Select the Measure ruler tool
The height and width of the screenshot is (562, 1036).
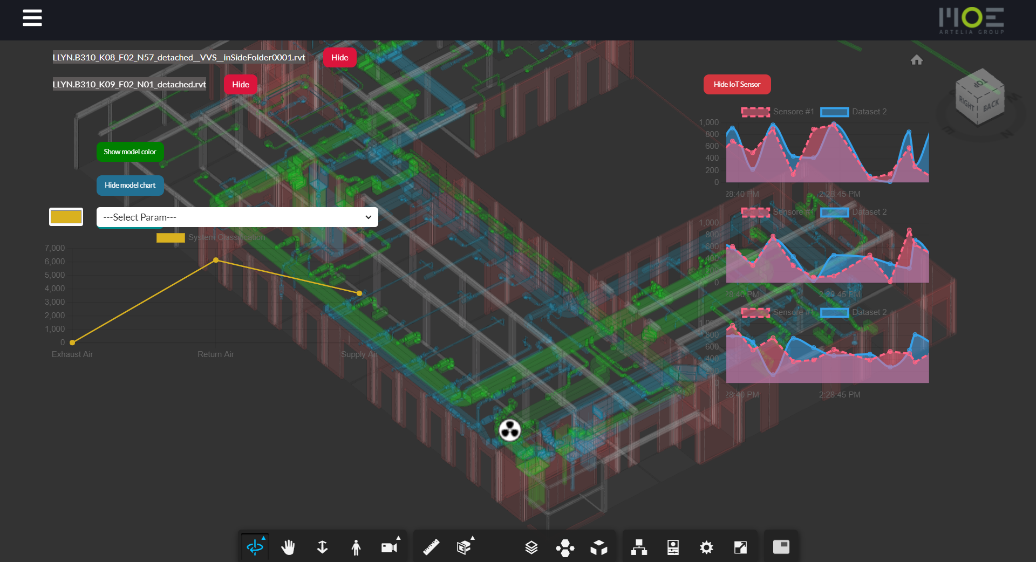click(431, 547)
